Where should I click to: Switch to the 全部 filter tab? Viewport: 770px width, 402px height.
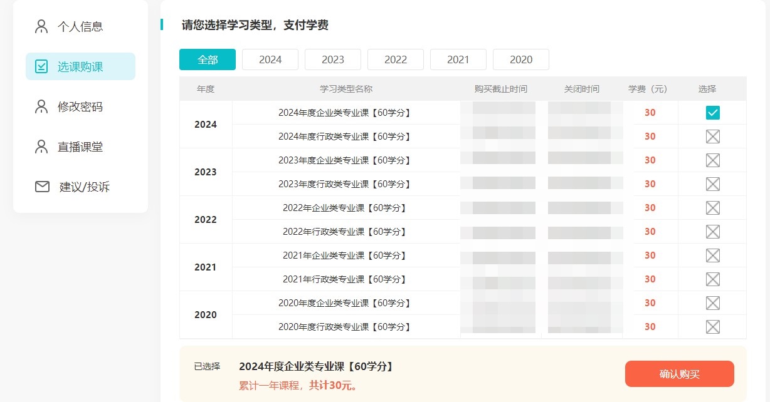tap(208, 59)
